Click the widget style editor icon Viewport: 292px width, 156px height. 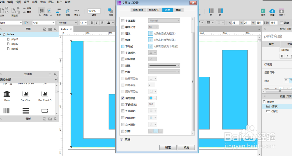(x=26, y=23)
